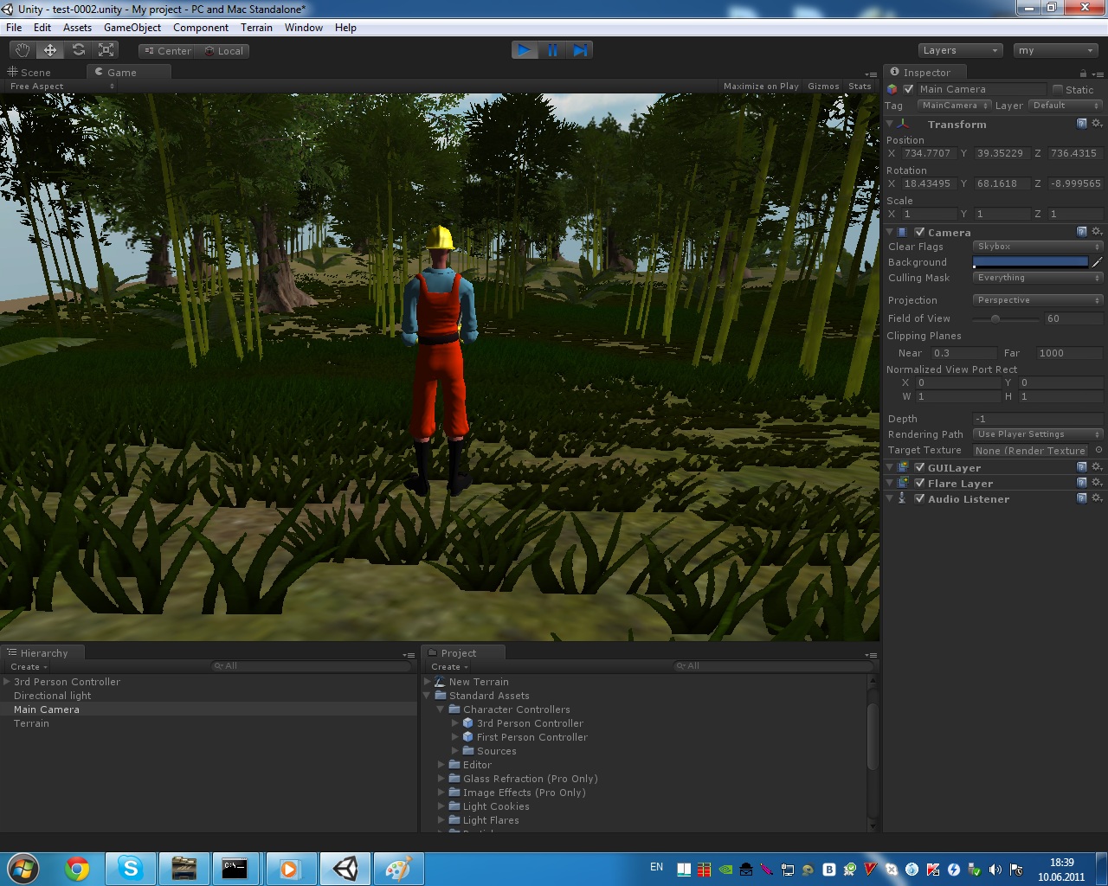Open the Rendering Path dropdown
This screenshot has height=886, width=1108.
[x=1038, y=434]
